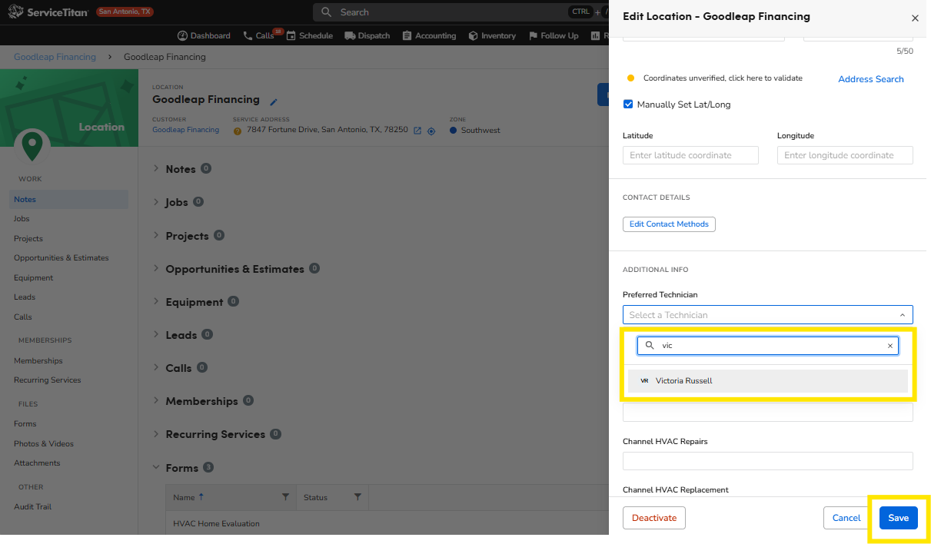Switch to Accounting
Viewport: 931px width, 544px height.
(429, 35)
